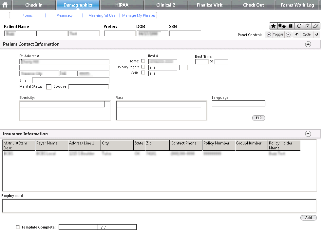Open the Pharmacy link
The width and height of the screenshot is (323, 239).
[65, 15]
